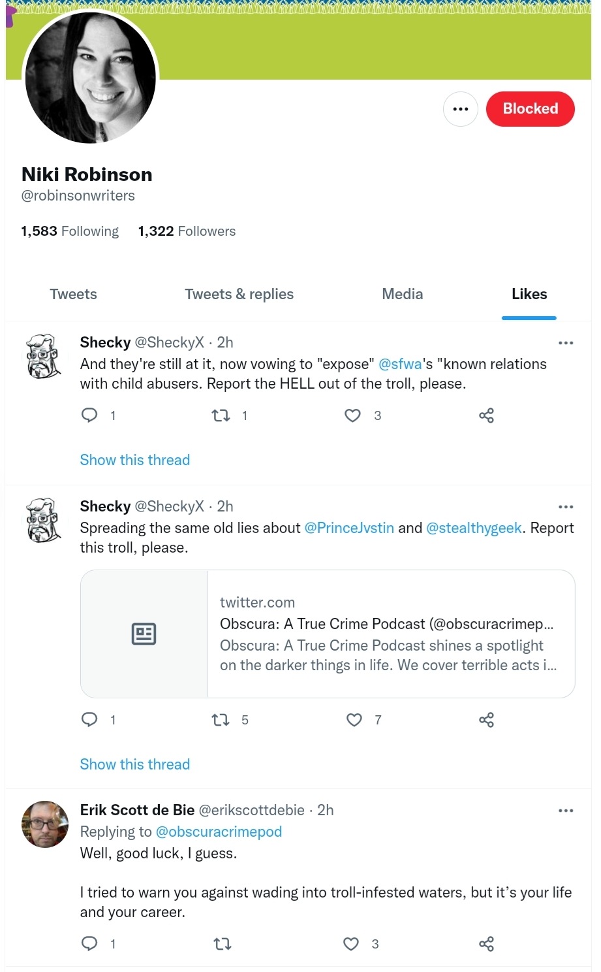Share the Obscura podcast link tweet

pos(486,720)
